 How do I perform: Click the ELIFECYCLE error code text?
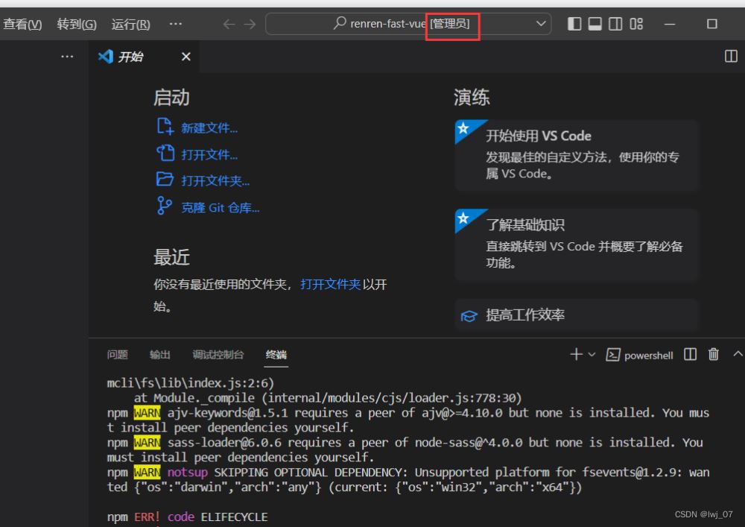tap(234, 517)
